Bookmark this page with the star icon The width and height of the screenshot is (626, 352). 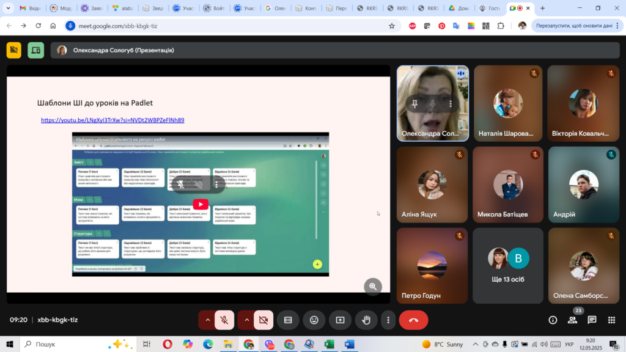392,26
